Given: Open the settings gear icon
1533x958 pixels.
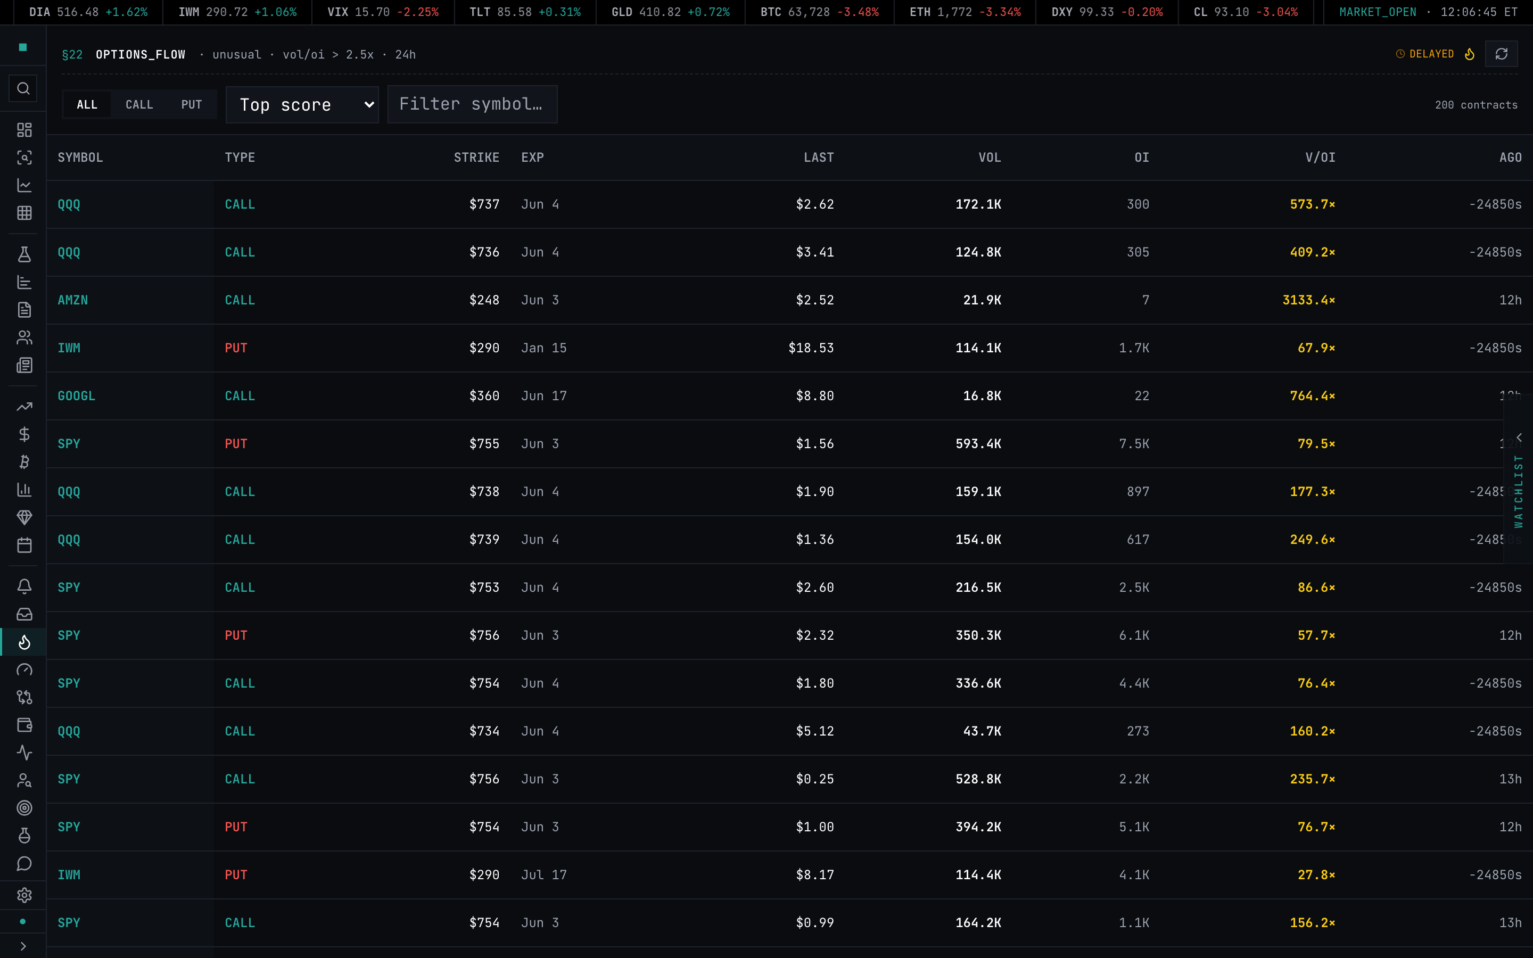Looking at the screenshot, I should pos(24,895).
